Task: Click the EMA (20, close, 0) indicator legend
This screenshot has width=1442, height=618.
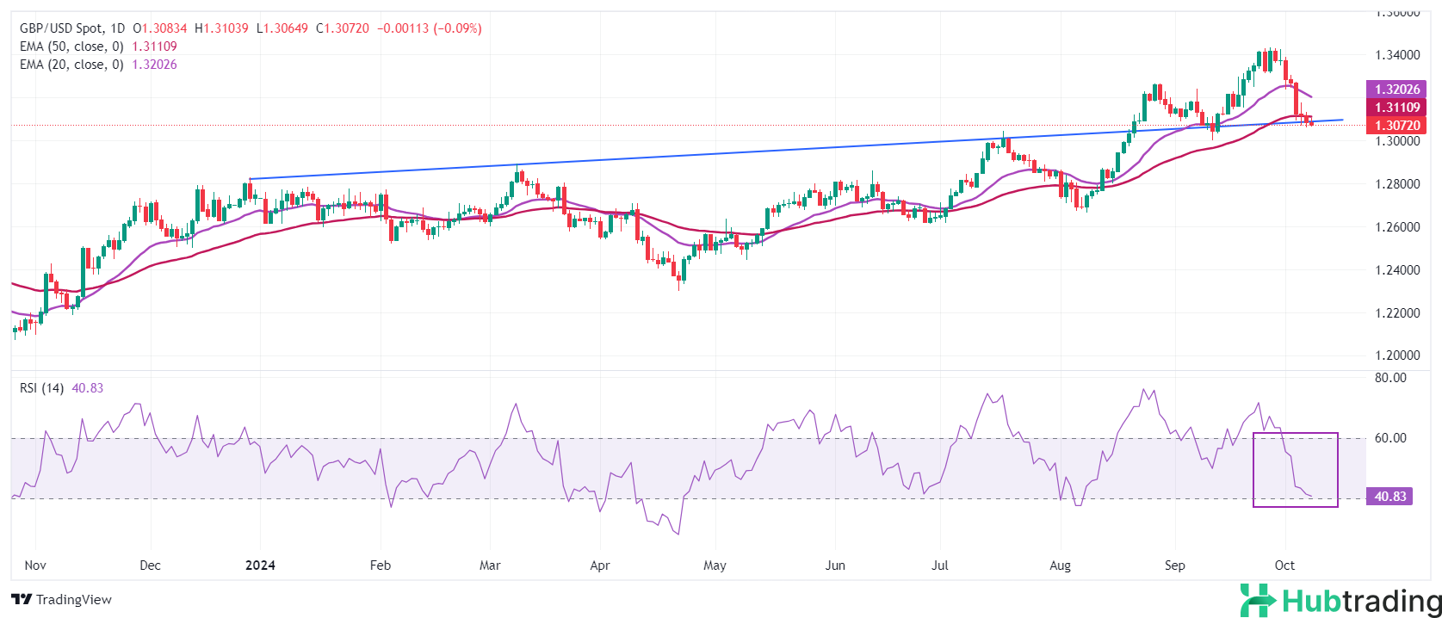Action: coord(71,65)
